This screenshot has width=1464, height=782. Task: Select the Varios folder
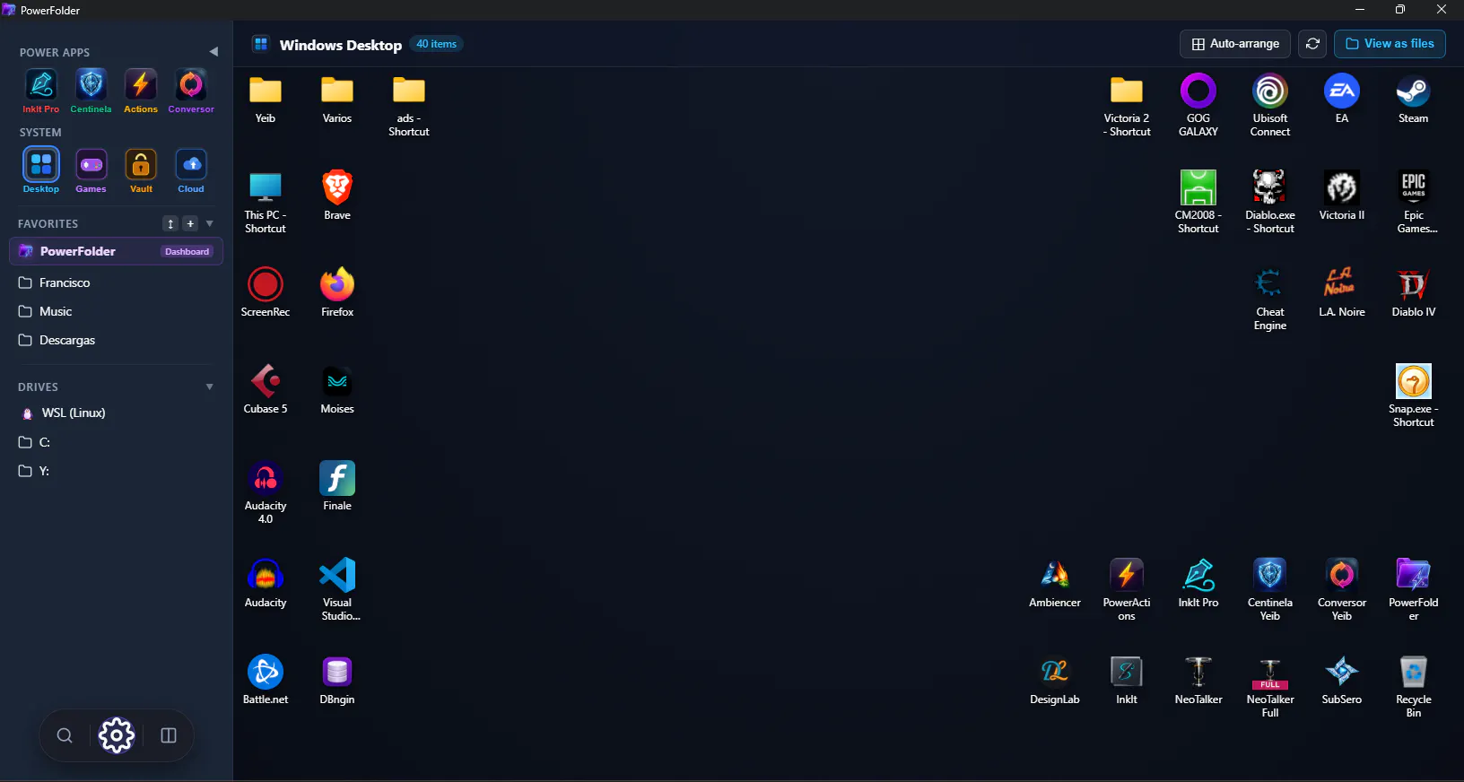[337, 99]
